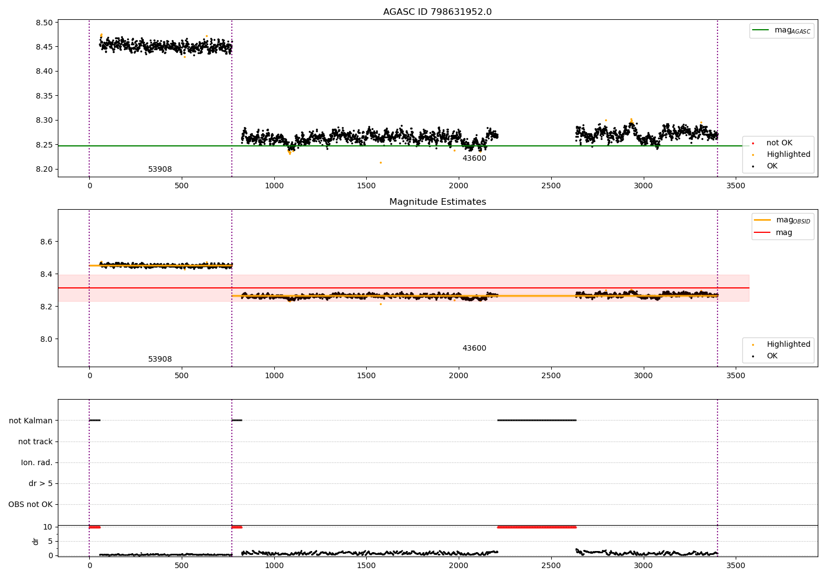
Task: Select "OK" entry under Highlighted in top plot legend
Action: 772,166
